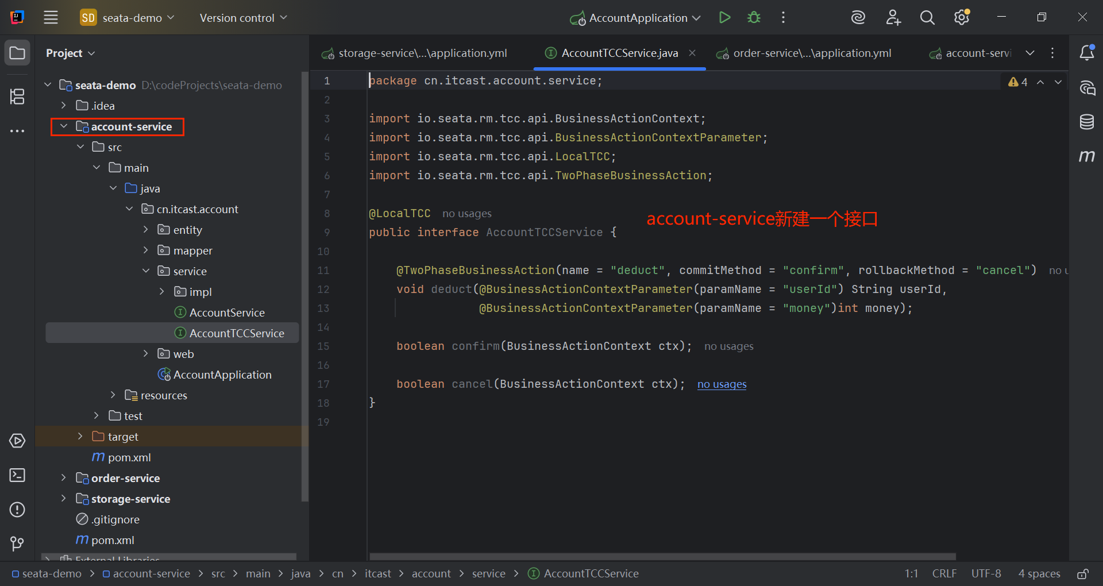Click the 4 warnings inspection indicator
The image size is (1103, 586).
pos(1017,82)
